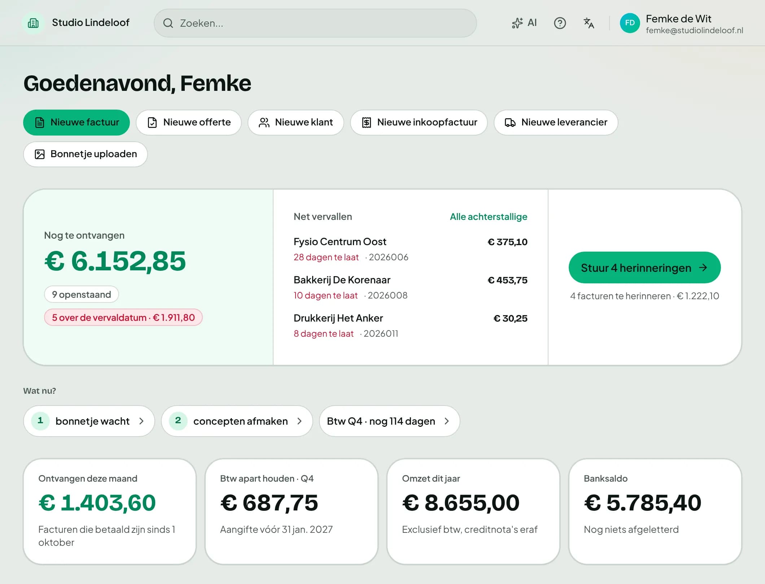
Task: Click arrow icon on Stuur 4 herinneringen
Action: [703, 267]
